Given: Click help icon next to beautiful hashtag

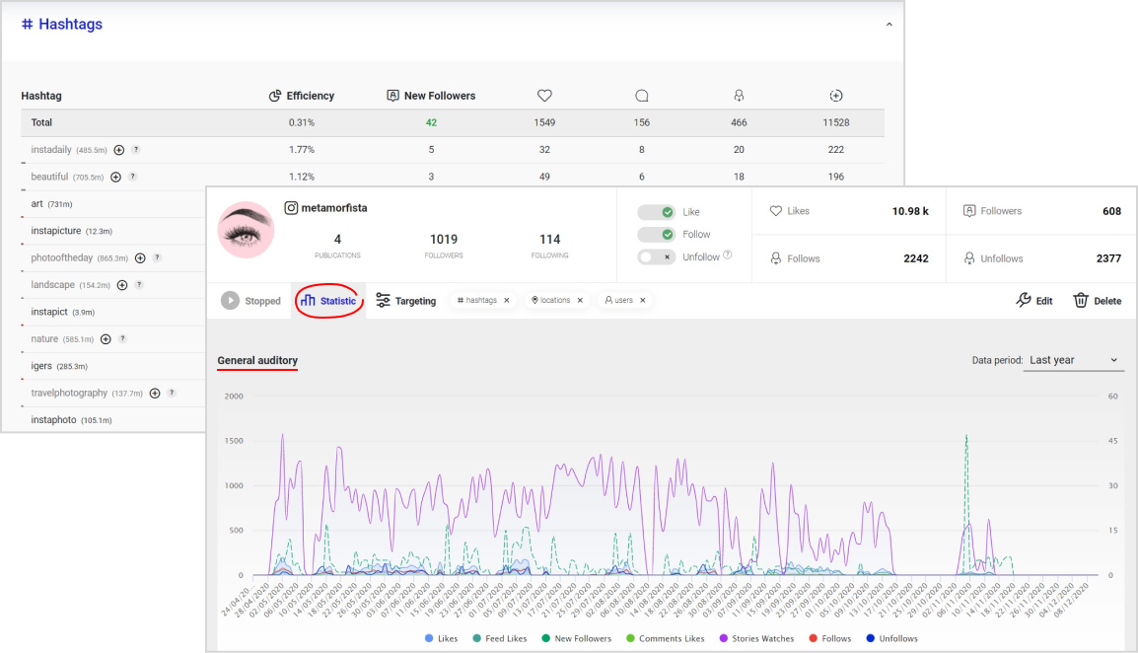Looking at the screenshot, I should click(132, 178).
